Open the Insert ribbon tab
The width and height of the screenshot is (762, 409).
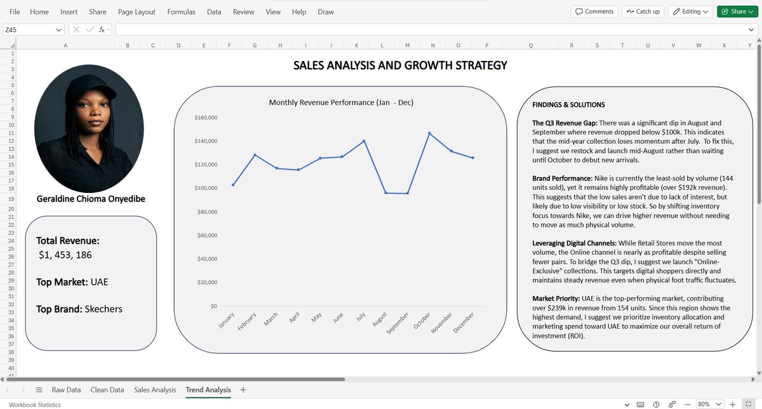tap(69, 12)
